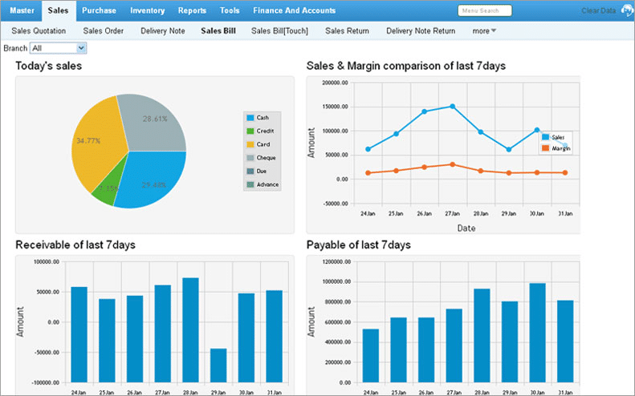Click the Credit legend green box
635x396 pixels.
[x=250, y=131]
